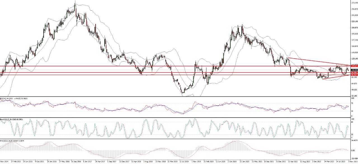Screen dimensions: 358x164
Task: Click the 256.870 price axis label
Action: [x=354, y=9]
